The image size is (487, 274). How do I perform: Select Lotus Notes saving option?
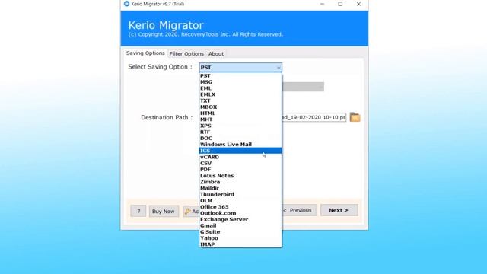[x=240, y=176]
